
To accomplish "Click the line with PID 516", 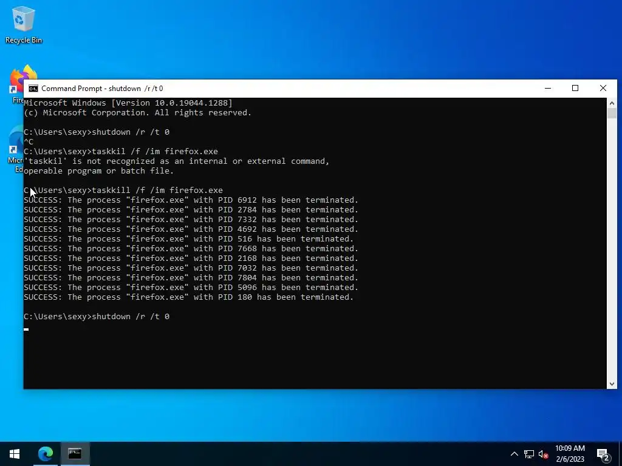I will click(x=188, y=239).
